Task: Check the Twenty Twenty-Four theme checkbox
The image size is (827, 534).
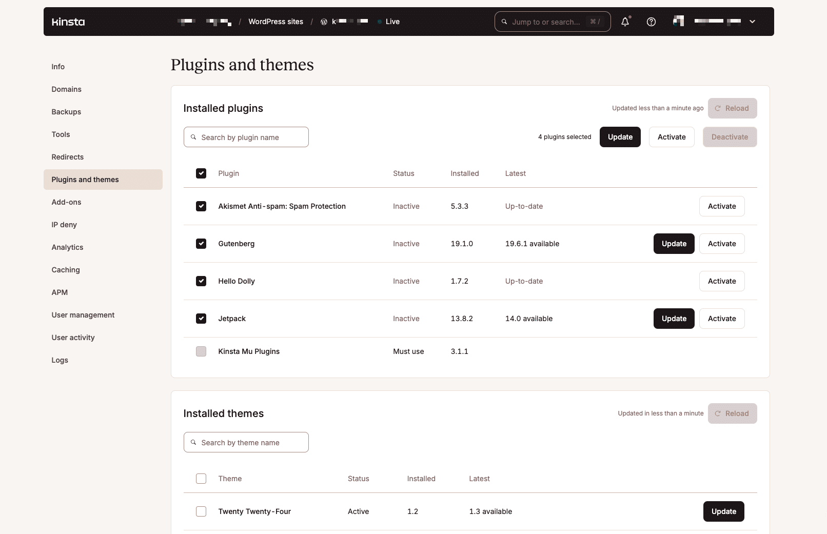Action: 201,511
